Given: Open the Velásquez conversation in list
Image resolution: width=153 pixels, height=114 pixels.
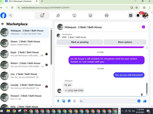Looking at the screenshot, I should [x=24, y=32].
